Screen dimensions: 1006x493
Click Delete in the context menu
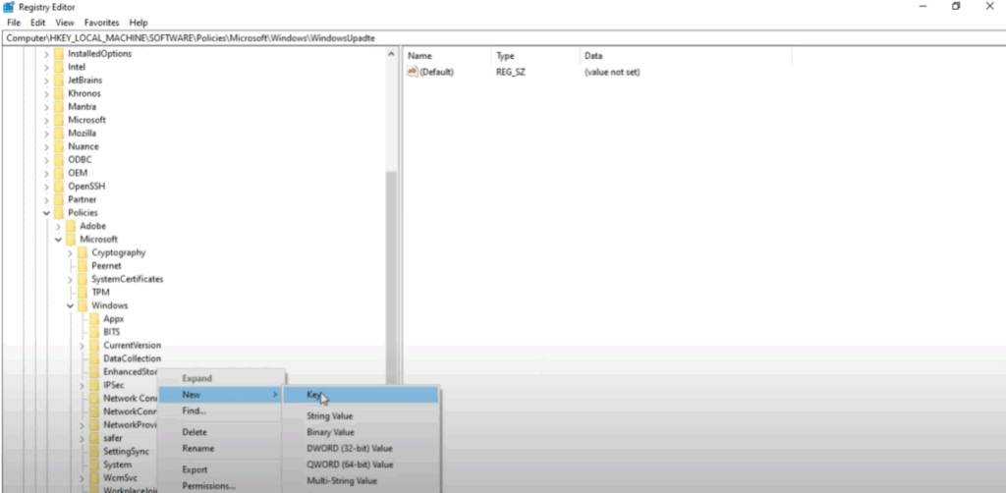pos(195,432)
